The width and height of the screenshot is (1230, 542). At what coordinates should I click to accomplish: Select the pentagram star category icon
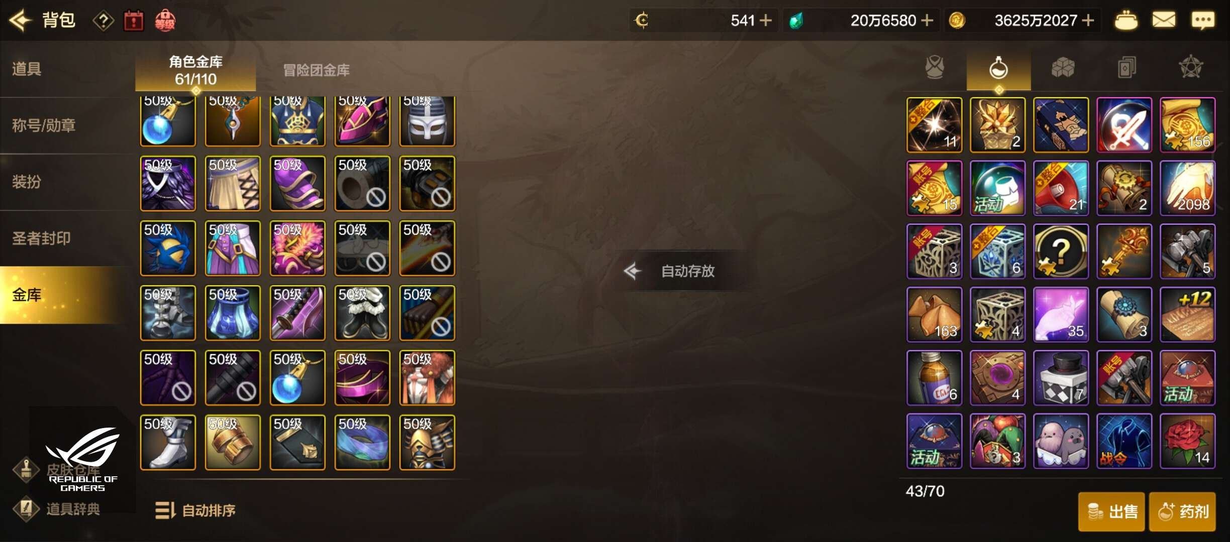point(1191,67)
